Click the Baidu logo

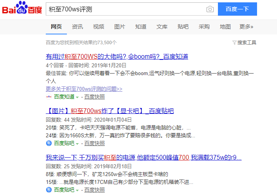pos(22,8)
